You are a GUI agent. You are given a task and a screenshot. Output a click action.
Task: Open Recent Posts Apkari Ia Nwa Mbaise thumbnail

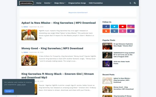(107, 81)
